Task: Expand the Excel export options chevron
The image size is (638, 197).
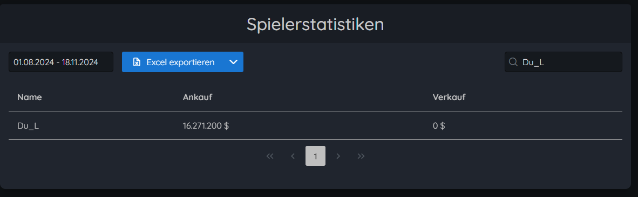Action: [x=233, y=62]
